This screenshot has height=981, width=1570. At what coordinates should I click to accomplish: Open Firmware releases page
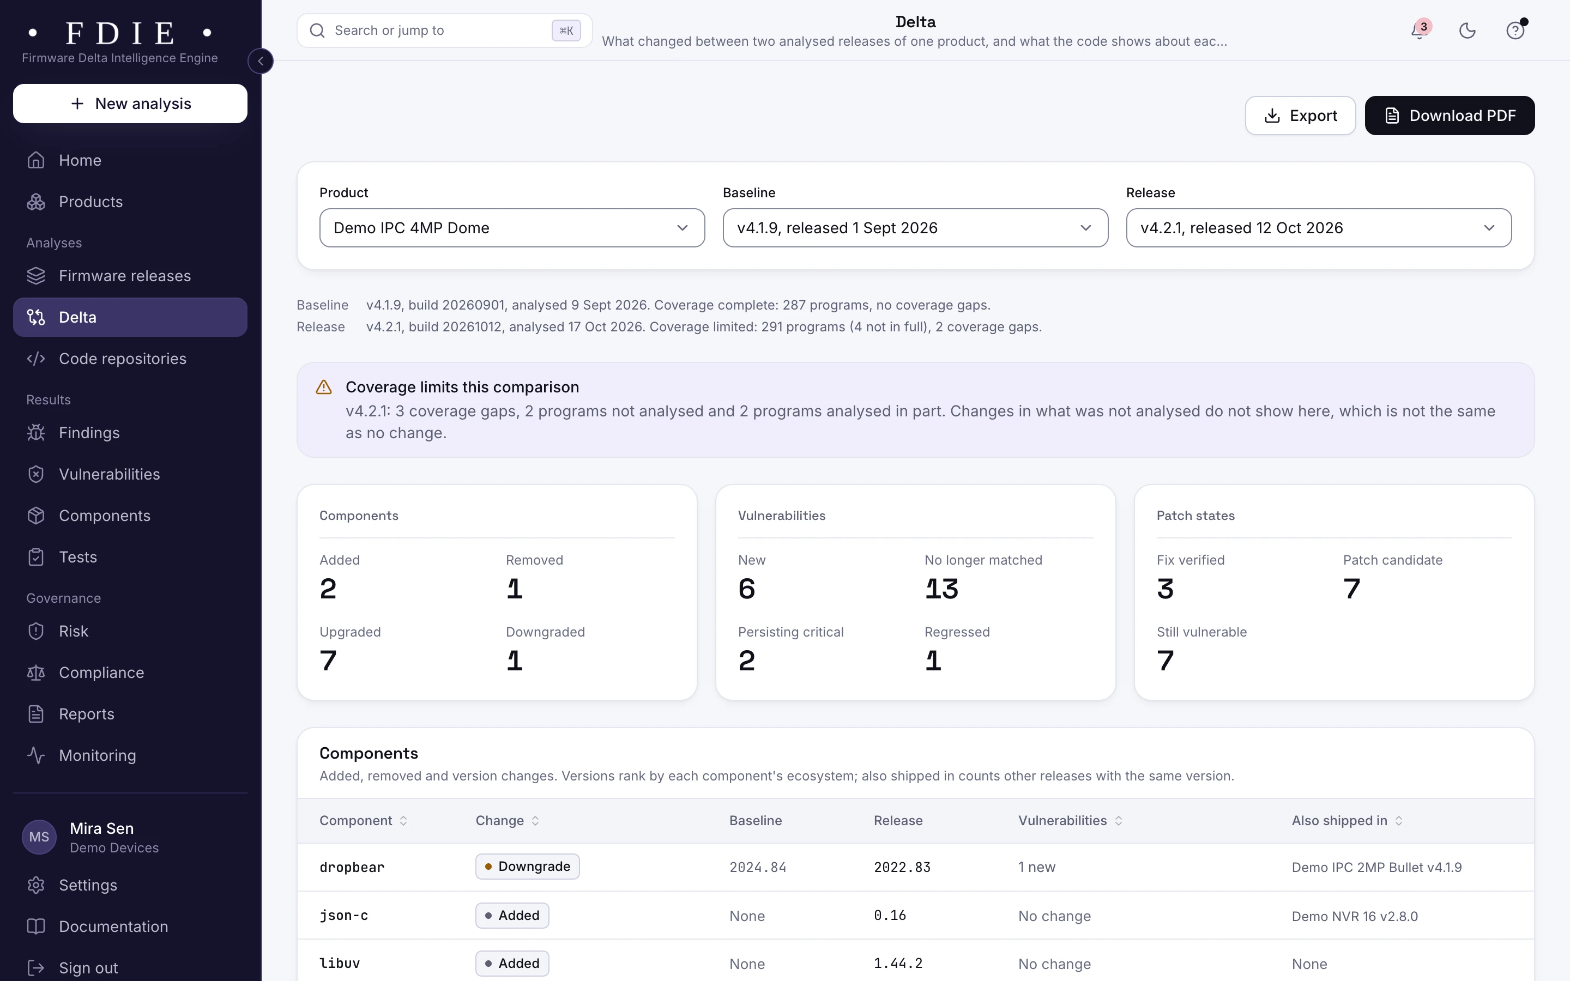click(130, 276)
